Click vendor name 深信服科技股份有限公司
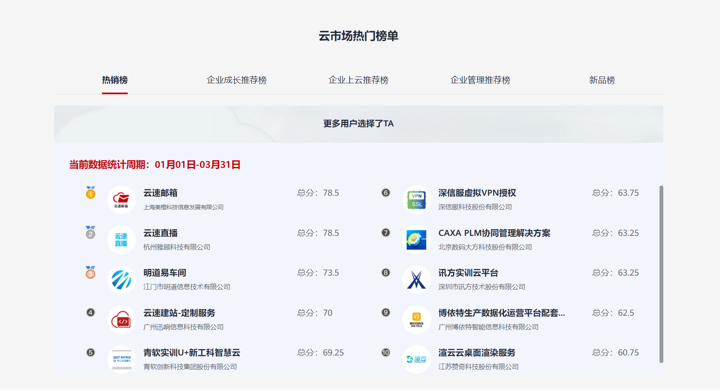The width and height of the screenshot is (720, 391). [475, 207]
